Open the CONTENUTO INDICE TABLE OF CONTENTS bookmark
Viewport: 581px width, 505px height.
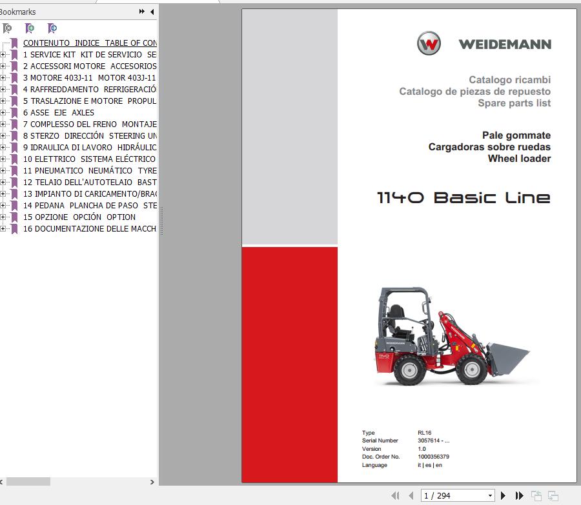click(x=90, y=43)
